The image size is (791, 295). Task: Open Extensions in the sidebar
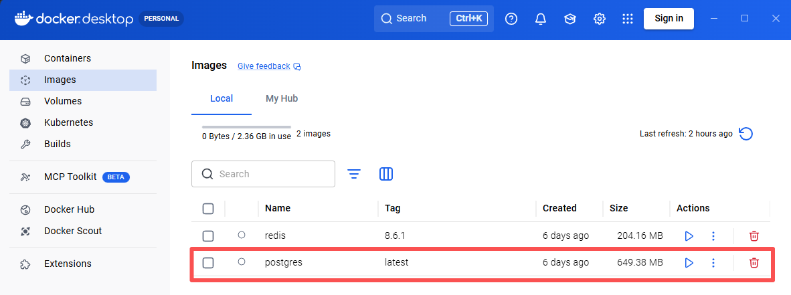coord(83,264)
